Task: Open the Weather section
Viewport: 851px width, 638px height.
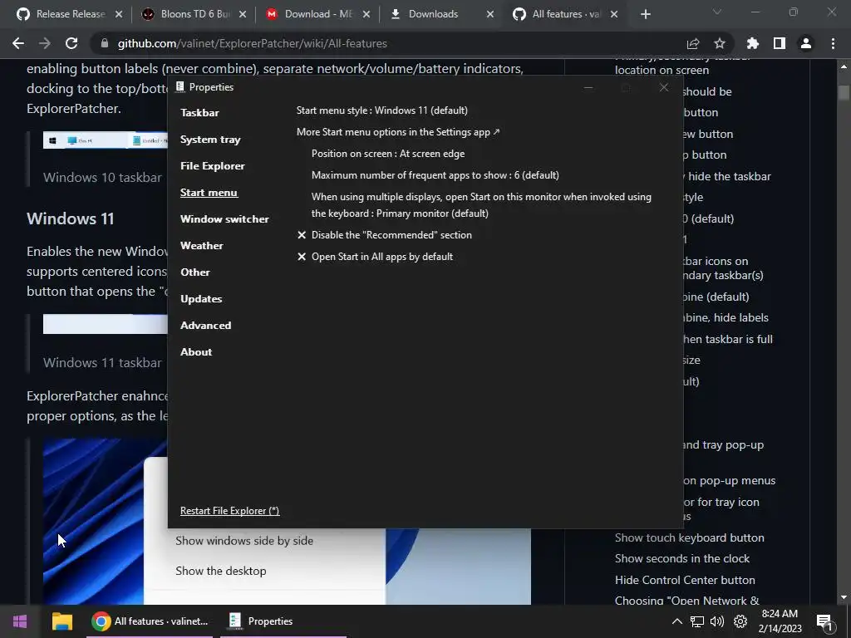Action: [x=201, y=246]
